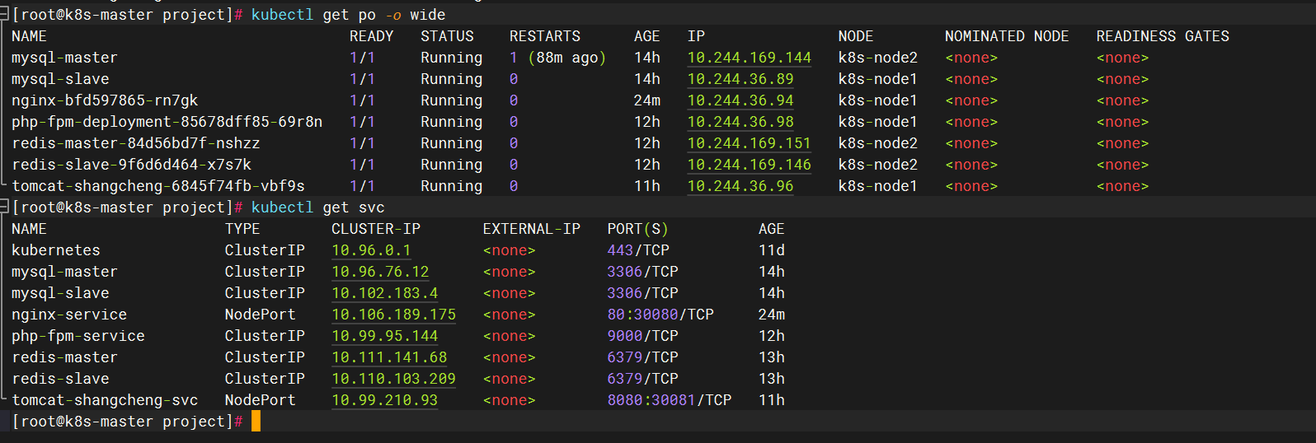The width and height of the screenshot is (1316, 443).
Task: Collapse the fold marker beside kubectl get svc
Action: (x=4, y=207)
